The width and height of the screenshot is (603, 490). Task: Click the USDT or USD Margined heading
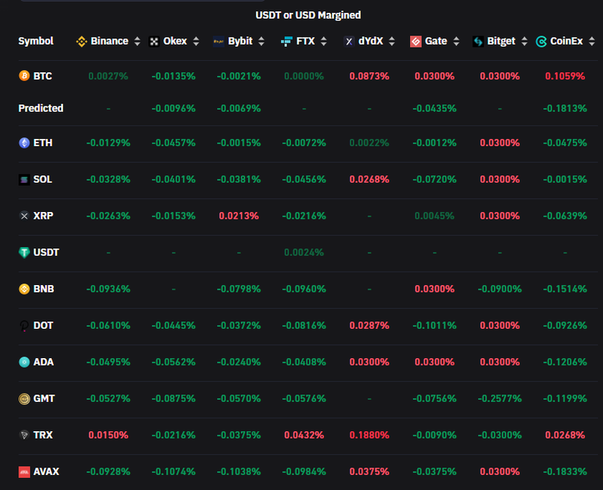(308, 16)
